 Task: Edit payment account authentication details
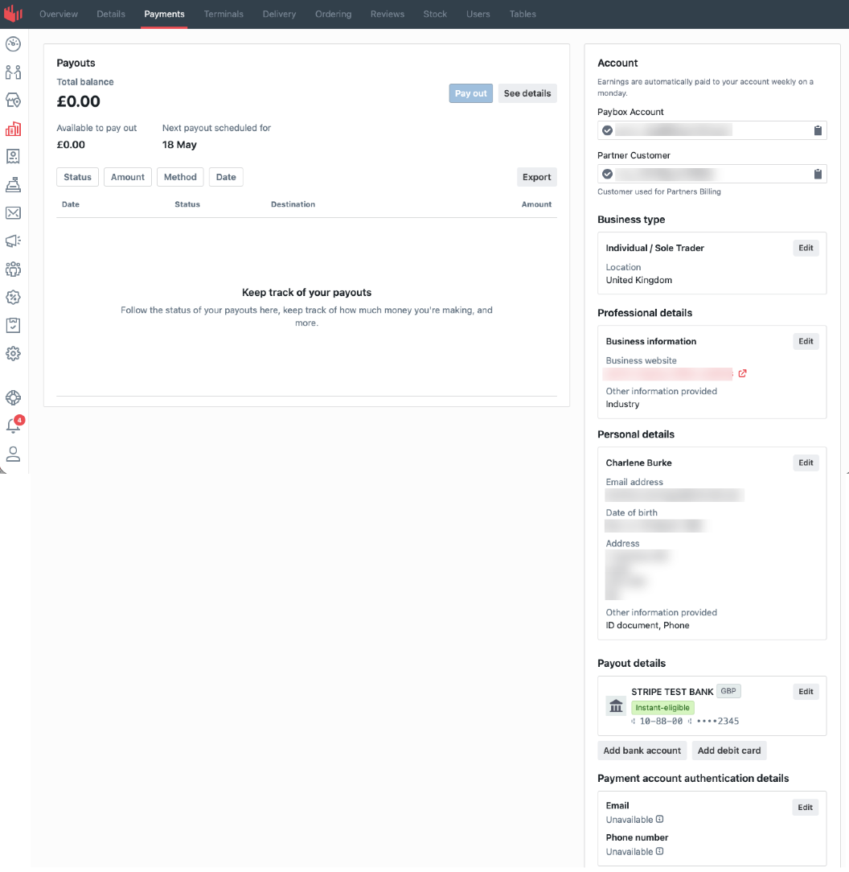805,808
